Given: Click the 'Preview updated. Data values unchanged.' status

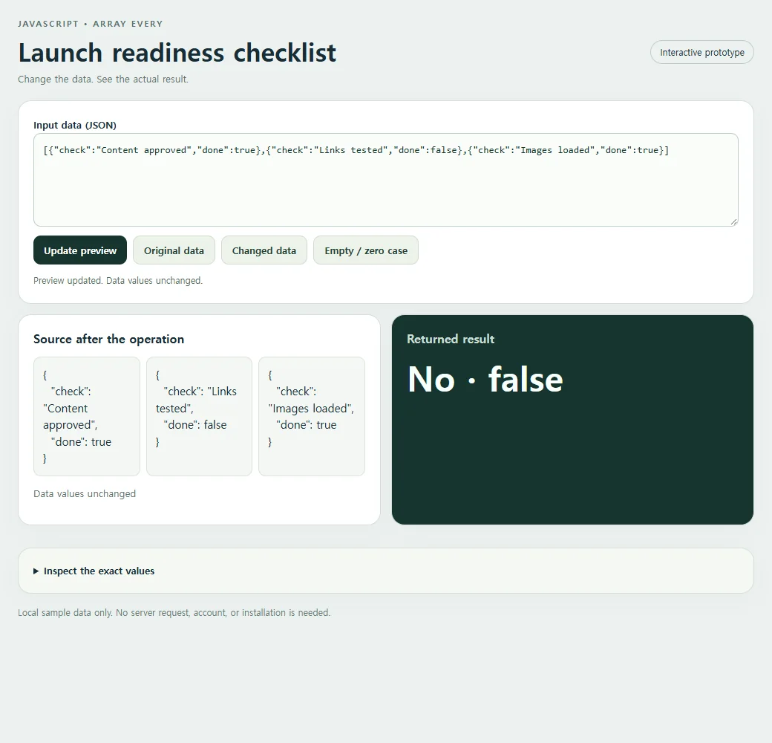Looking at the screenshot, I should click(x=118, y=280).
